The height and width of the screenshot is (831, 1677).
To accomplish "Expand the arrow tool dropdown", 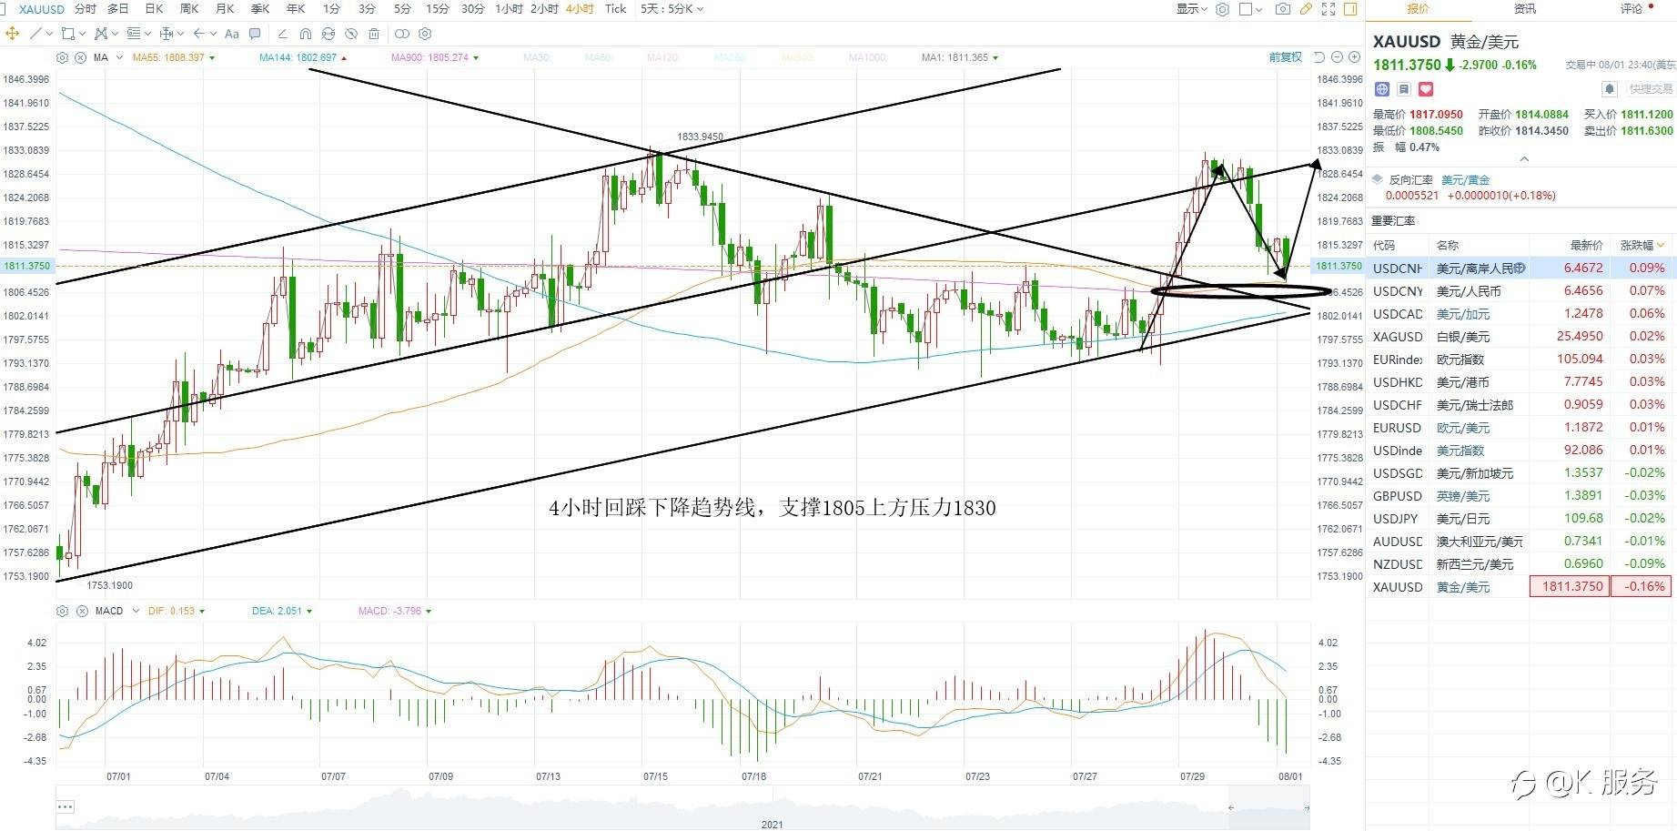I will tap(213, 34).
